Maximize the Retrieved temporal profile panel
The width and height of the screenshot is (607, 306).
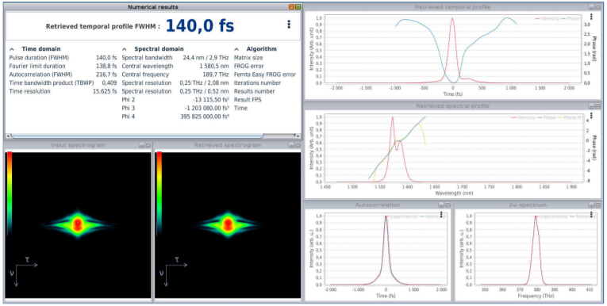pos(597,7)
